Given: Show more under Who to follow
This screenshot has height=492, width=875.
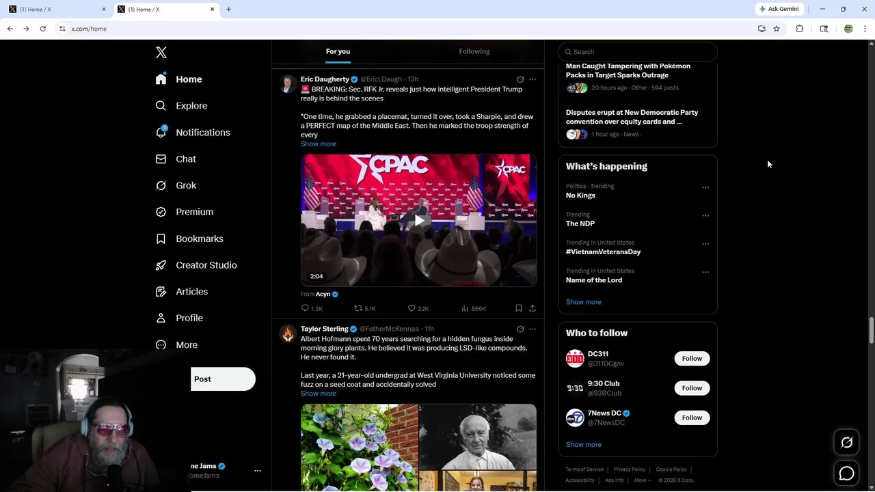Looking at the screenshot, I should 584,445.
